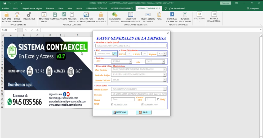263x138 pixels.
Task: Open Datos Generales ribbon icon
Action: point(17,17)
